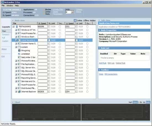Click the TESTW2008R2 computer node icon
Screen dimensions: 152x126
coord(17,26)
